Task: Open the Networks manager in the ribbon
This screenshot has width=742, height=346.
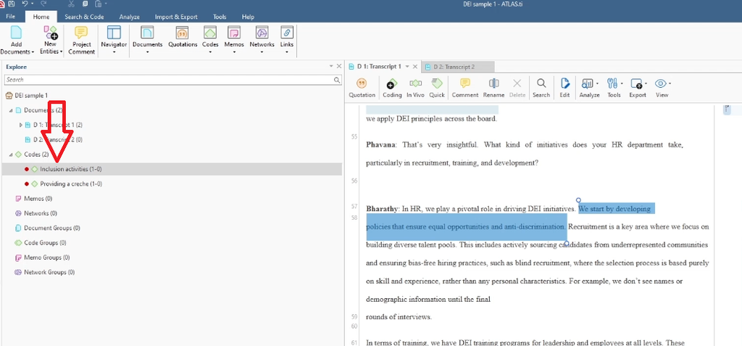Action: click(262, 40)
